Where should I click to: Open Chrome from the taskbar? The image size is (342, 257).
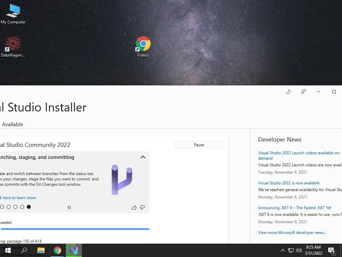pyautogui.click(x=57, y=250)
